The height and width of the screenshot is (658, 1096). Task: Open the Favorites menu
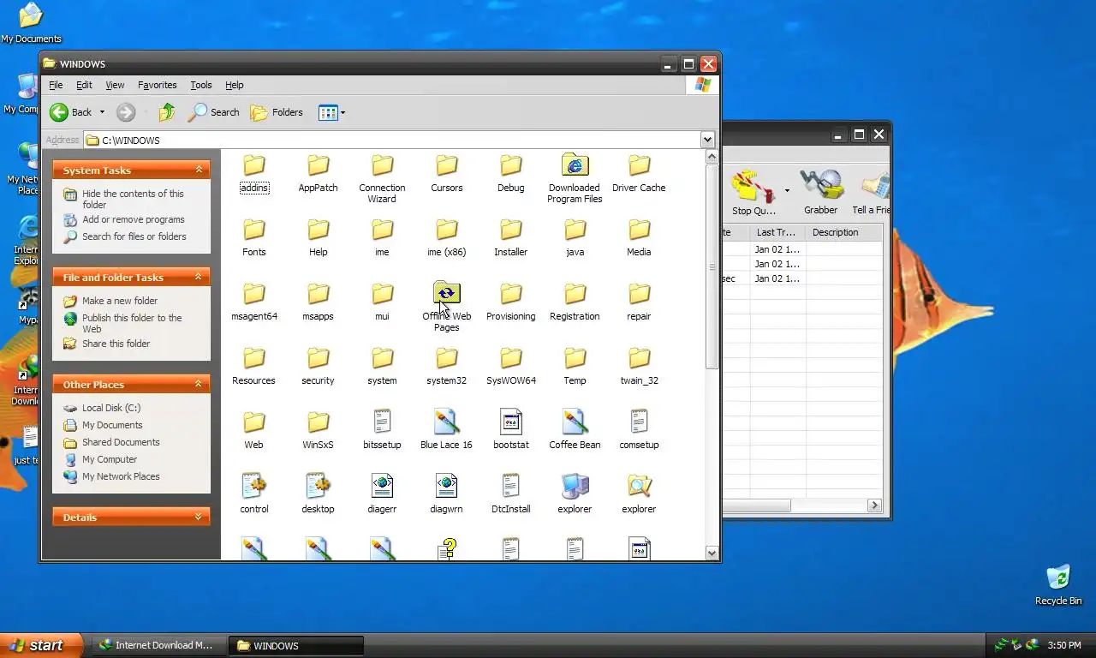[x=158, y=85]
